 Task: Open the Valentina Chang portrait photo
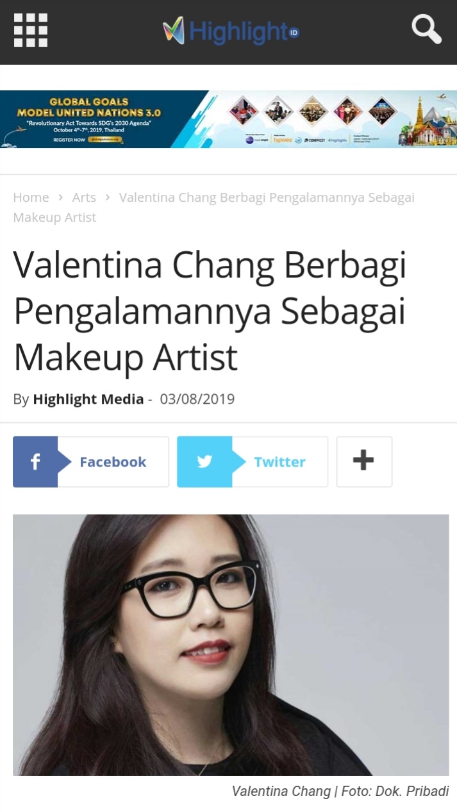coord(231,645)
